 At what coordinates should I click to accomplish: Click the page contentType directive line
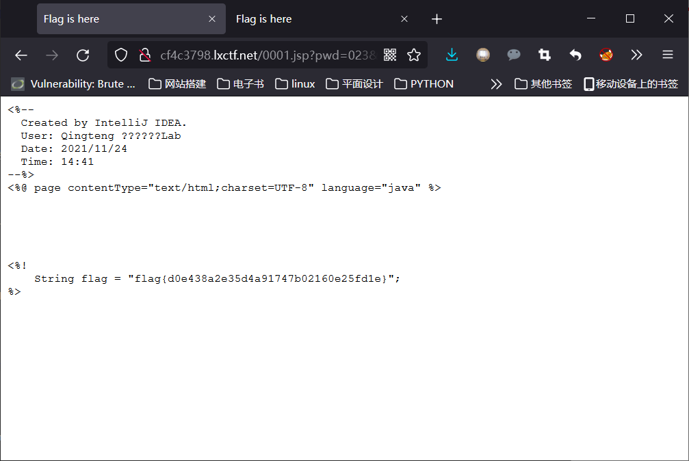(224, 187)
